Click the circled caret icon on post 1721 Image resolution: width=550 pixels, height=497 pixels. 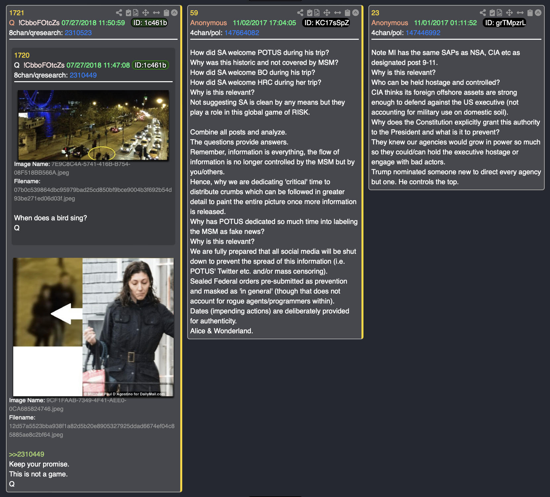coord(174,13)
